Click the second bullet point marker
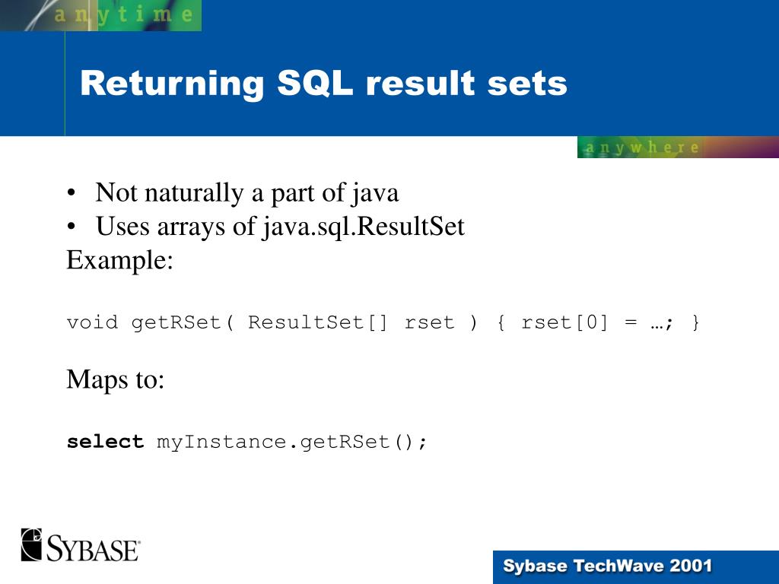The image size is (779, 584). click(x=72, y=227)
